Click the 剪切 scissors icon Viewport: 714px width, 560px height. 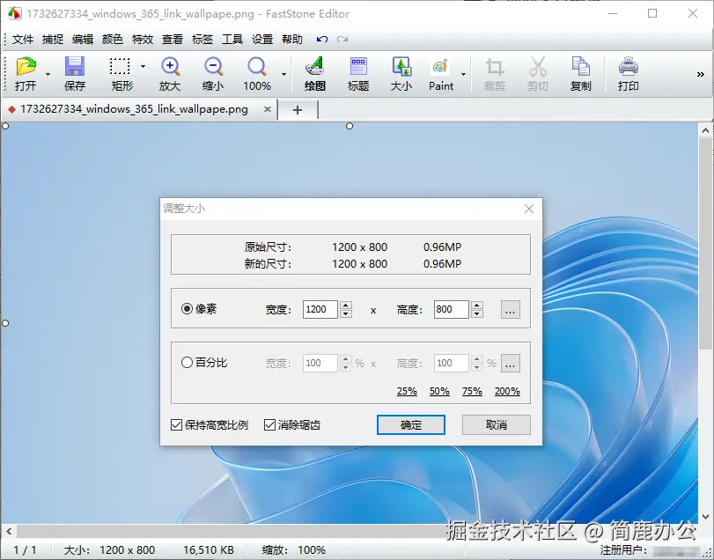(537, 73)
